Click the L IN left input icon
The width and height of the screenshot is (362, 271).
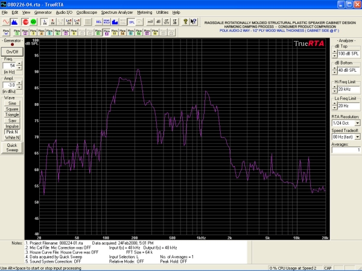coord(45,22)
